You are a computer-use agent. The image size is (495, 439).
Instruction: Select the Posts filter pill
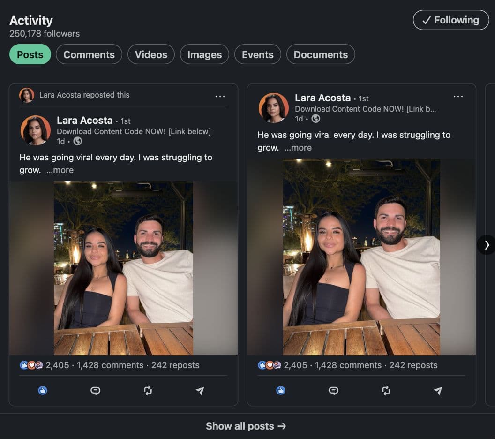pyautogui.click(x=30, y=54)
